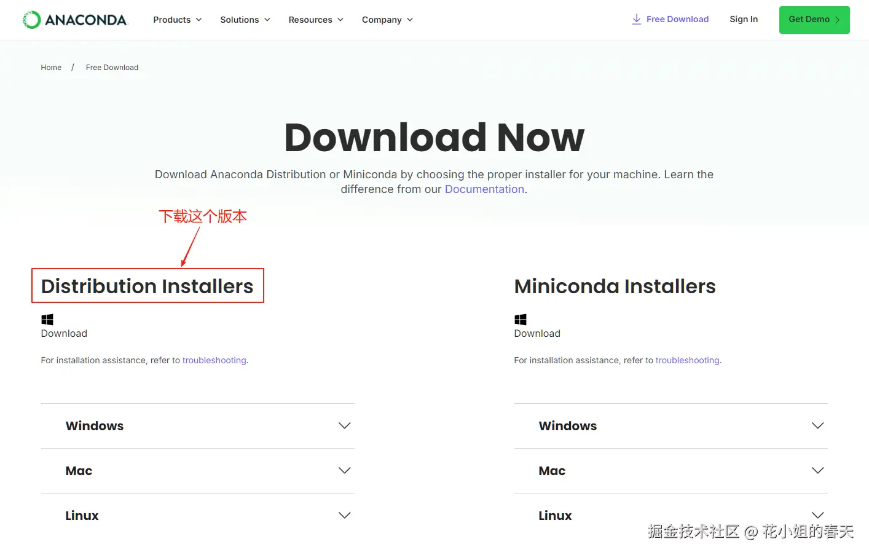Open the Company menu
This screenshot has width=869, height=555.
pyautogui.click(x=387, y=20)
